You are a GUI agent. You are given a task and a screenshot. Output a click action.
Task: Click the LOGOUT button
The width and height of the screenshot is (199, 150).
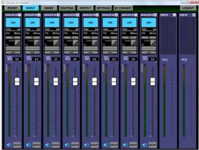pyautogui.click(x=188, y=8)
